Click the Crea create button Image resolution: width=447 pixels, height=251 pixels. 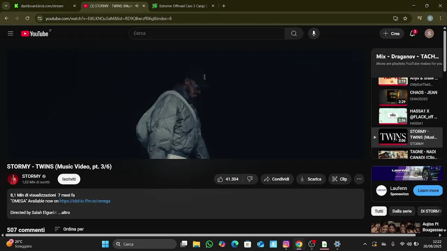pos(391,33)
